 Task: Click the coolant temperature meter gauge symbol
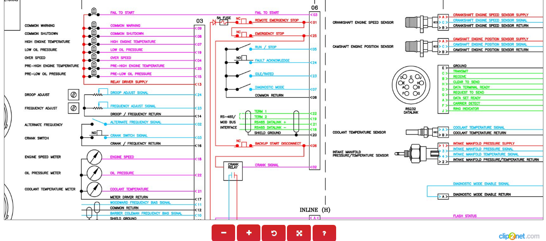tap(94, 189)
